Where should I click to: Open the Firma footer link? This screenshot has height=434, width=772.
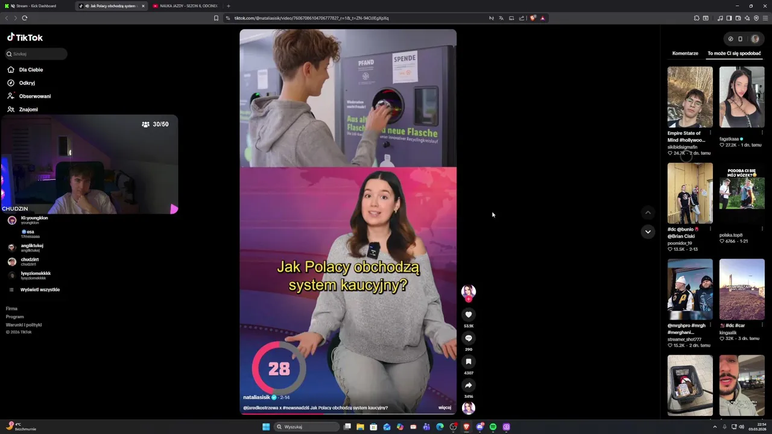pos(11,309)
